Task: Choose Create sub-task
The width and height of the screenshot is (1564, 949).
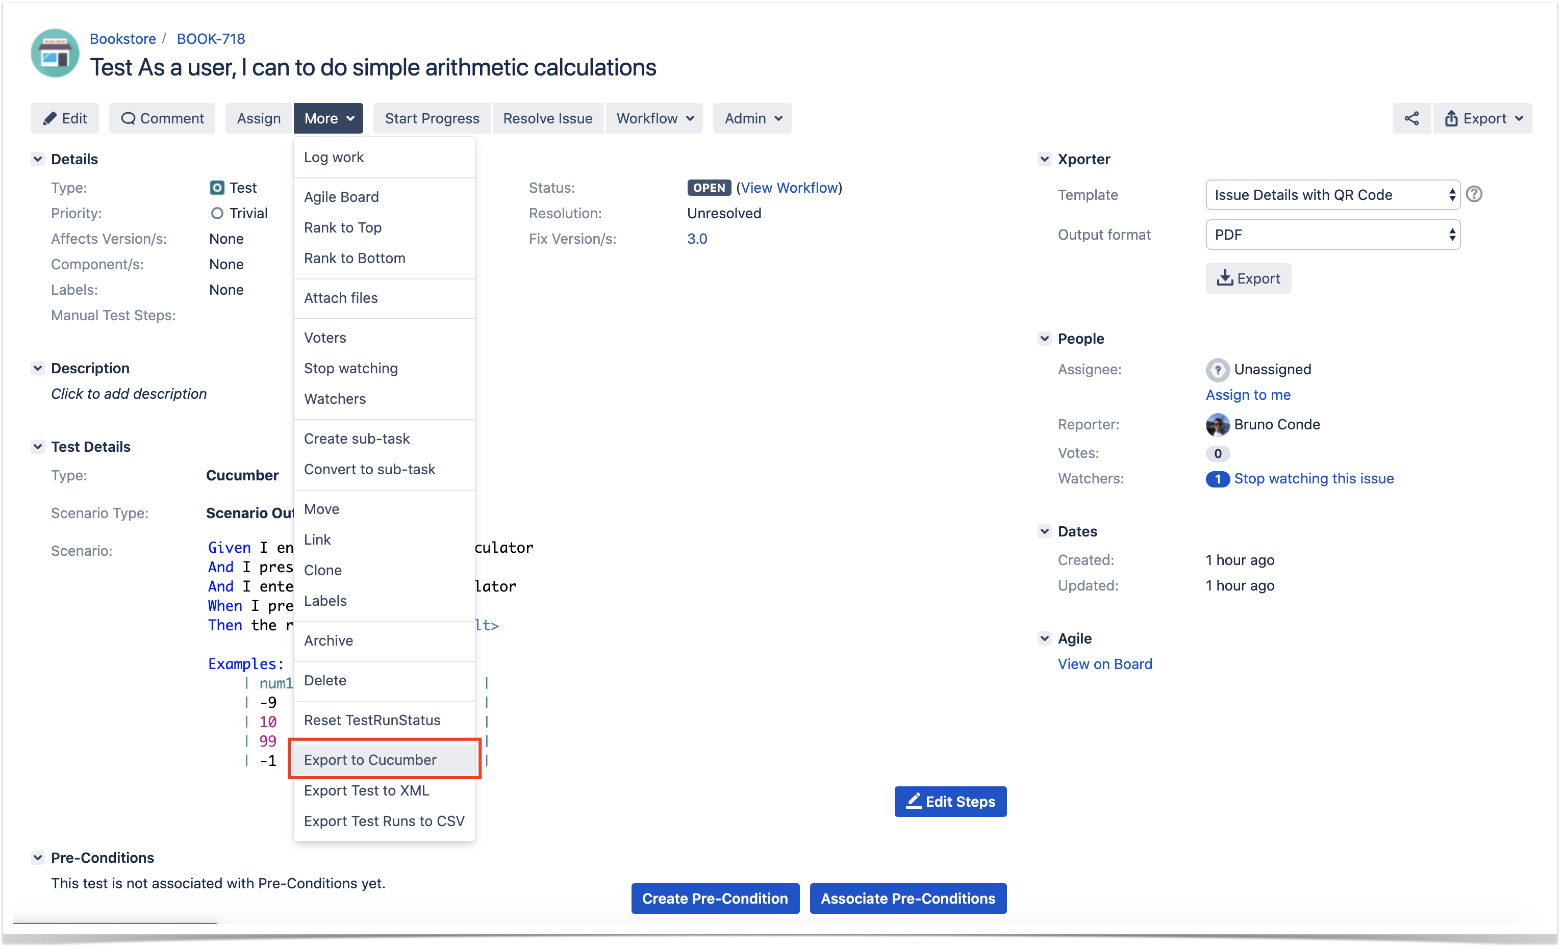Action: (385, 440)
